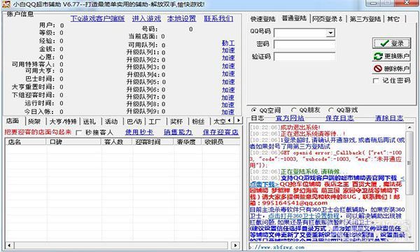Click the 收银员 column header
Viewport: 420px width, 252px height.
click(x=221, y=142)
